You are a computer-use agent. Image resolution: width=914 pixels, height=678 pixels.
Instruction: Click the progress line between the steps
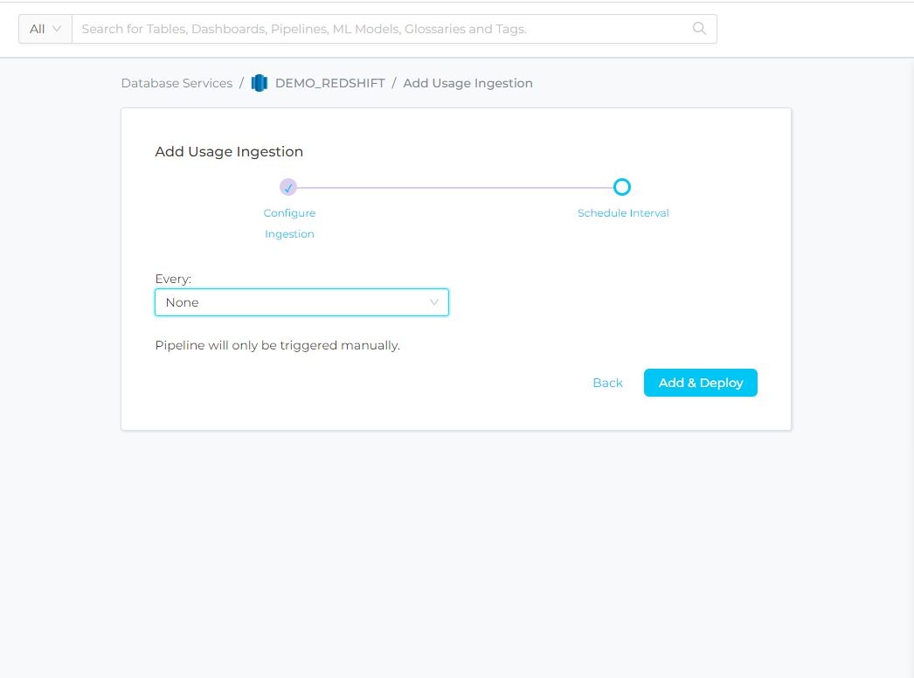point(454,187)
